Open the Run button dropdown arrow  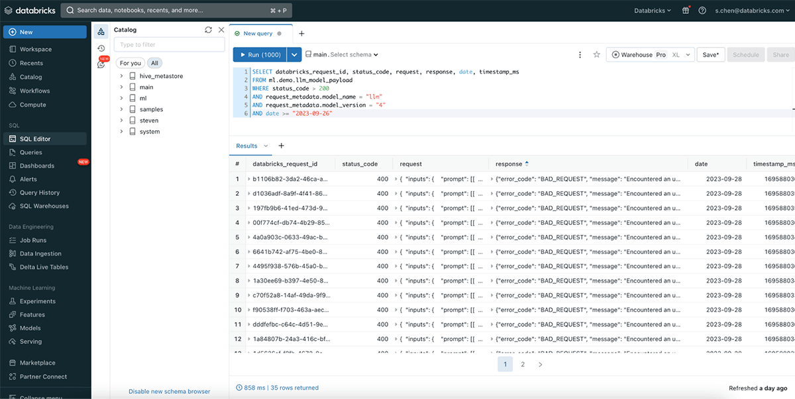[x=295, y=55]
